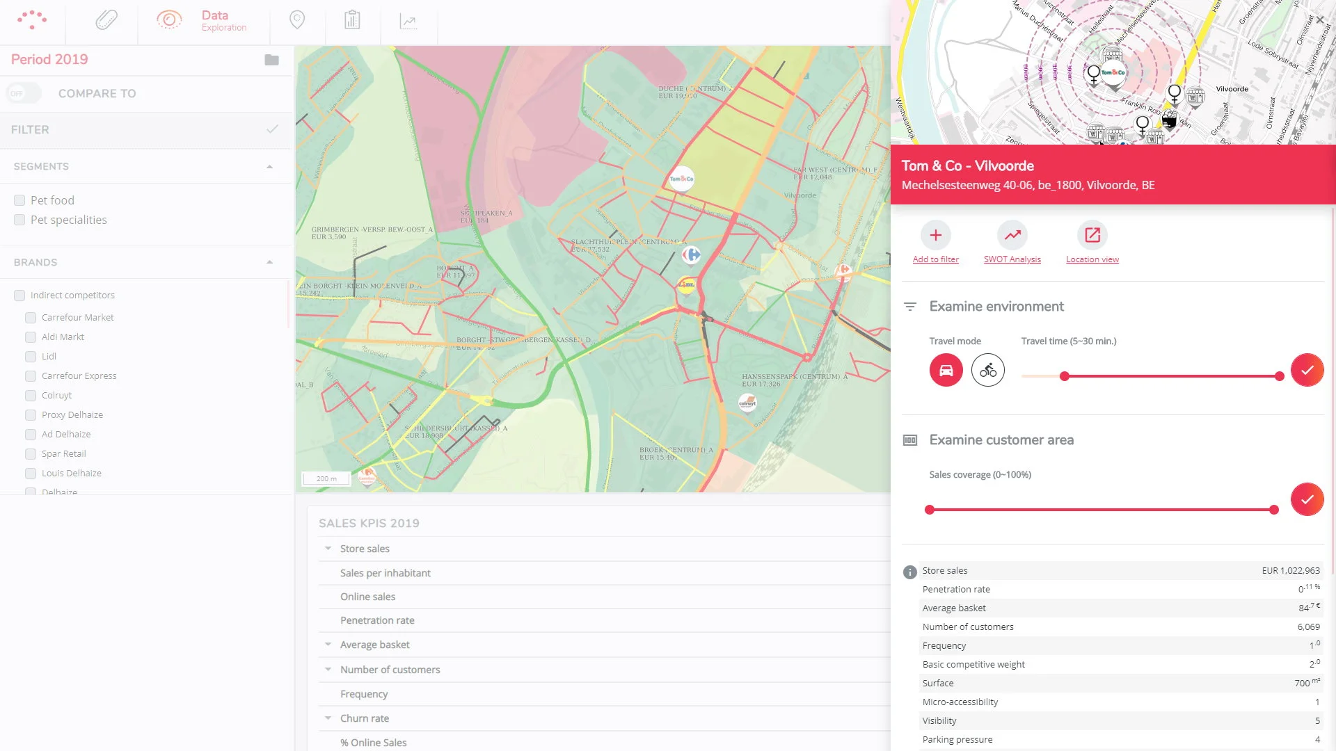Click the COMPARE TO label
This screenshot has width=1336, height=751.
pyautogui.click(x=97, y=93)
